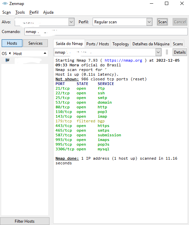Click the PORT column heading in output

pyautogui.click(x=60, y=84)
